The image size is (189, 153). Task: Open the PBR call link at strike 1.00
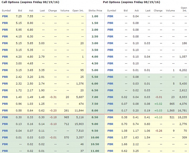5,16
